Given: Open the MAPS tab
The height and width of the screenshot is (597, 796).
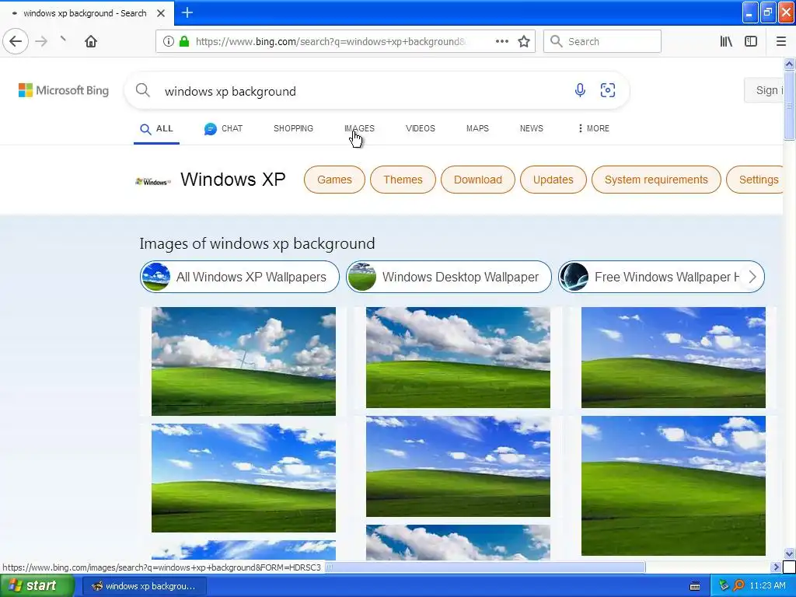Looking at the screenshot, I should pos(478,128).
